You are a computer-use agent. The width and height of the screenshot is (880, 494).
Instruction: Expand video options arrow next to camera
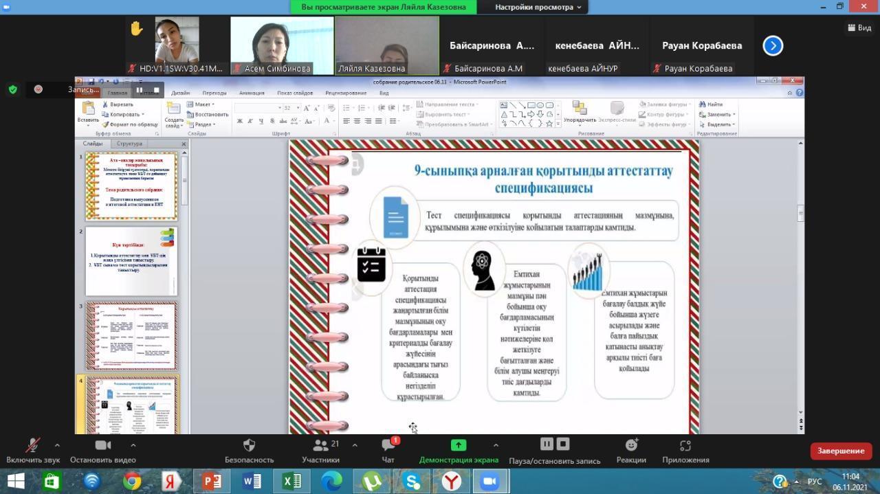coord(133,445)
